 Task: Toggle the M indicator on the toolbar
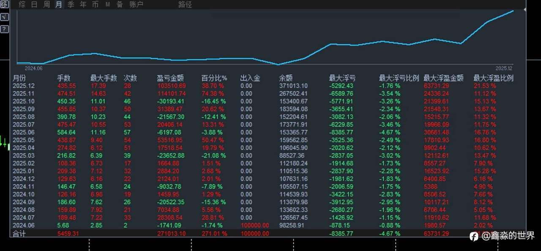[107, 5]
